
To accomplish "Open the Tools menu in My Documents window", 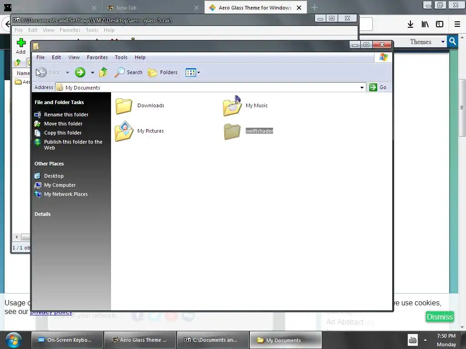I will pyautogui.click(x=121, y=57).
